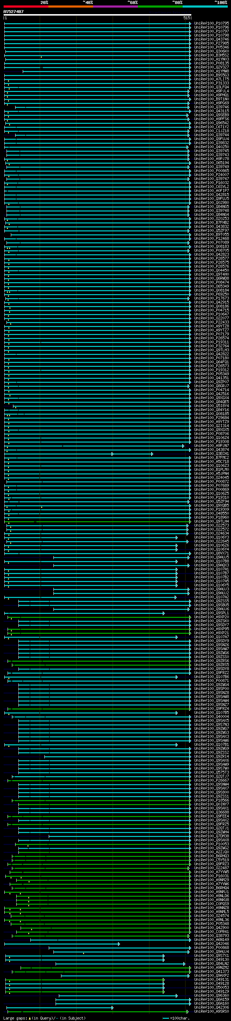This screenshot has height=1021, width=231.
Task: Open hit UniRef100_B1PLM0
Action: (x=212, y=470)
